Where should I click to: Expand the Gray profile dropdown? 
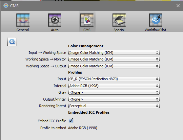pyautogui.click(x=114, y=92)
